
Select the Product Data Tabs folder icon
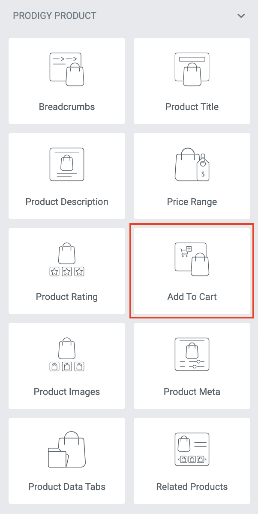tap(67, 449)
